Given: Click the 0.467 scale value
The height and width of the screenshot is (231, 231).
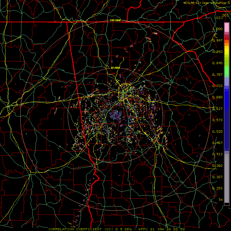Looking at the screenshot, I should point(217,143).
